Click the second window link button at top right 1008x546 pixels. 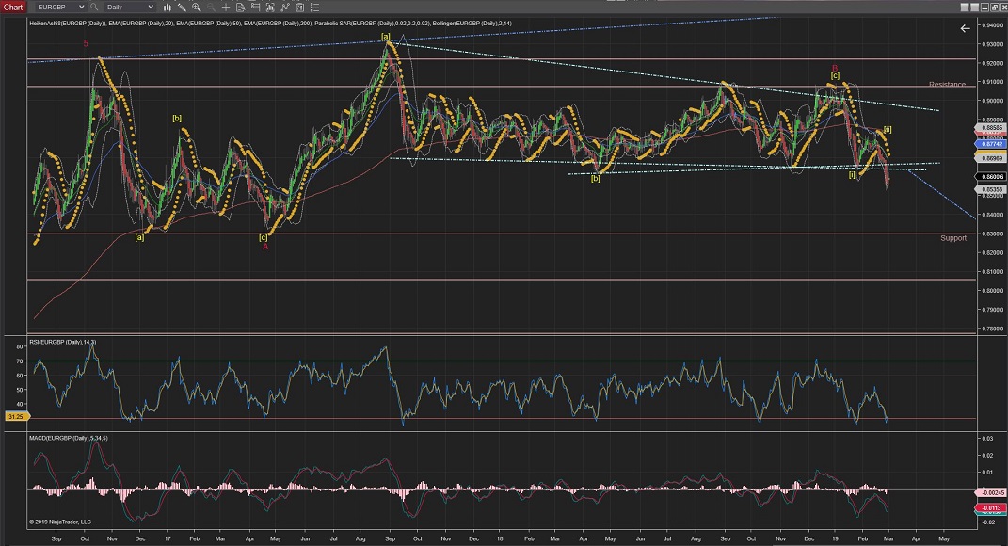976,8
